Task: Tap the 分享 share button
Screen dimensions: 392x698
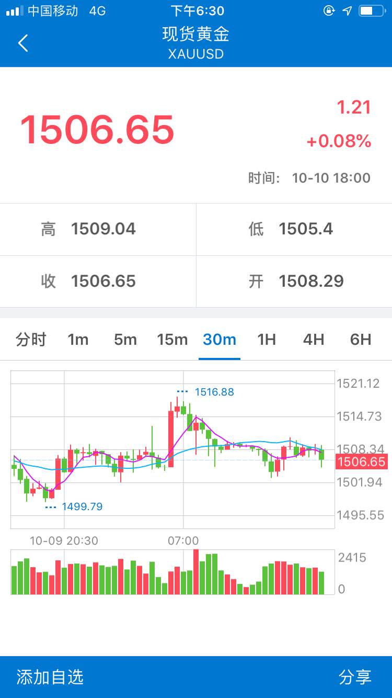Action: (x=355, y=677)
